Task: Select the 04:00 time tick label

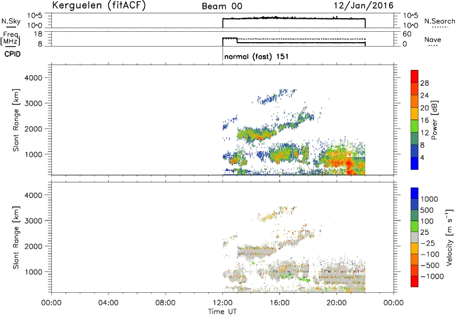Action: click(108, 303)
